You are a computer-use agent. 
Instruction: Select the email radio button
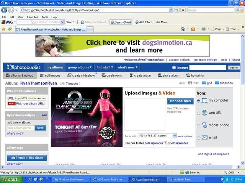198,138
